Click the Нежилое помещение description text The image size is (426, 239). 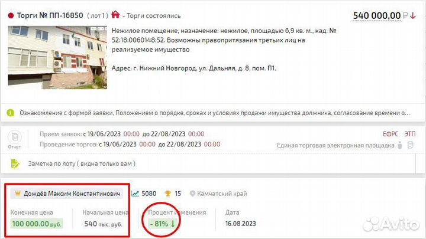click(224, 40)
